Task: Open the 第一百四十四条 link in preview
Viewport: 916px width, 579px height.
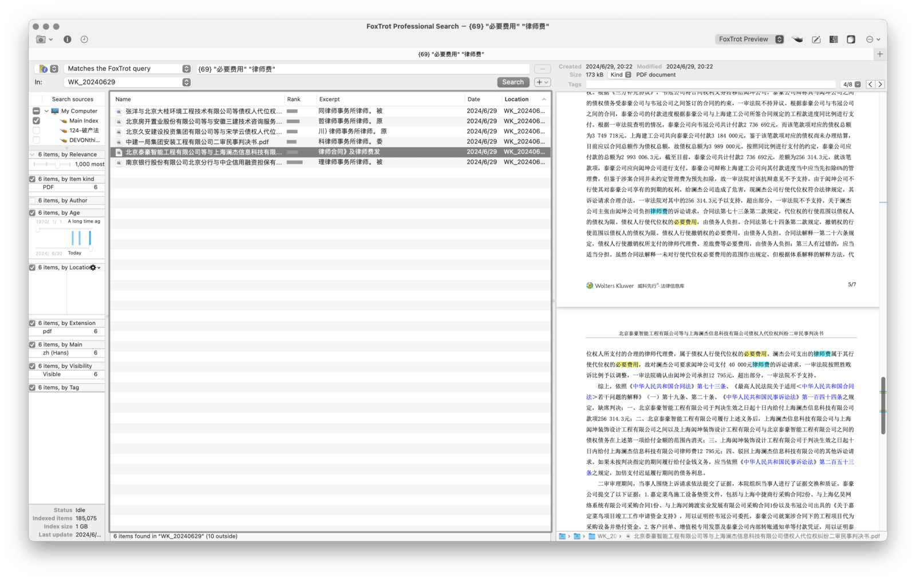Action: [822, 397]
